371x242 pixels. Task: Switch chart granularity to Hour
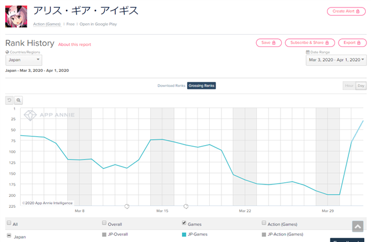pos(349,86)
